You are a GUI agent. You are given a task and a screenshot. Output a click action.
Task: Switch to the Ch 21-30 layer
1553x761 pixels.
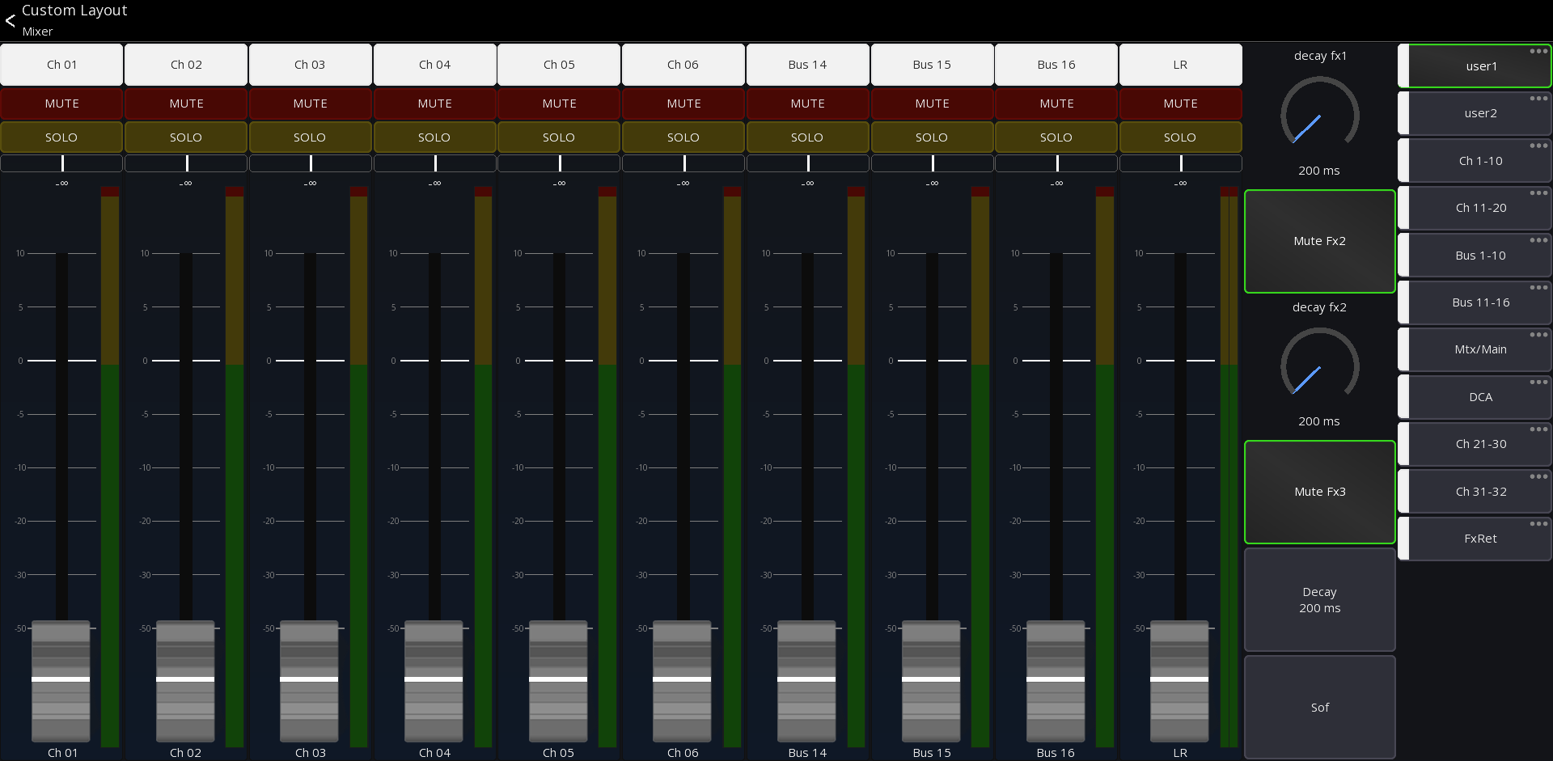(1475, 444)
